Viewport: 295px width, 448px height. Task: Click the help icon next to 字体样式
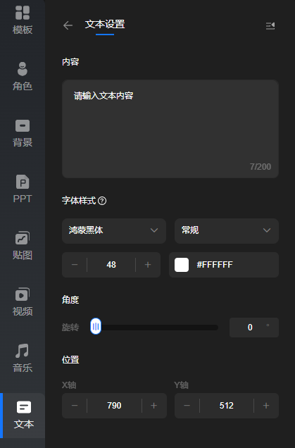coord(102,201)
